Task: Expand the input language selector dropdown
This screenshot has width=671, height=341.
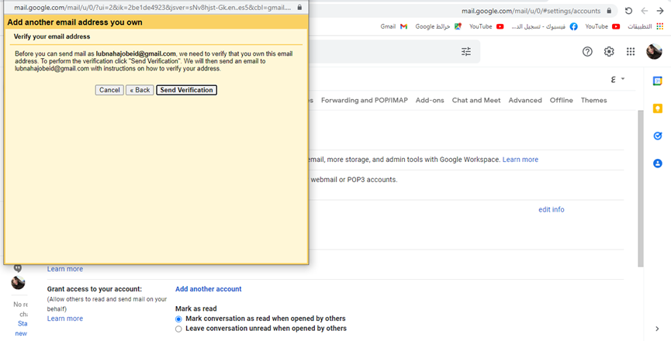Action: pos(617,79)
